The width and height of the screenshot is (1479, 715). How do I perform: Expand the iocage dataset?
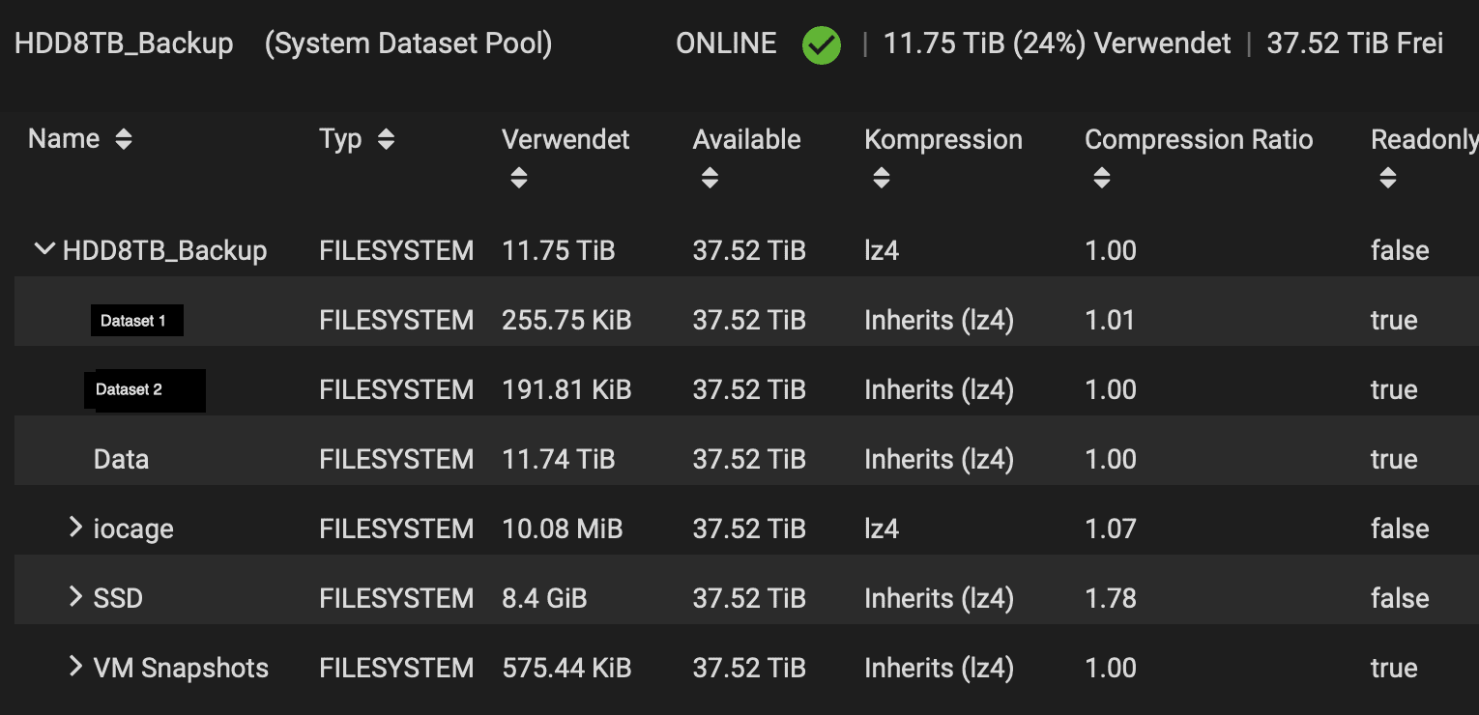pyautogui.click(x=75, y=528)
